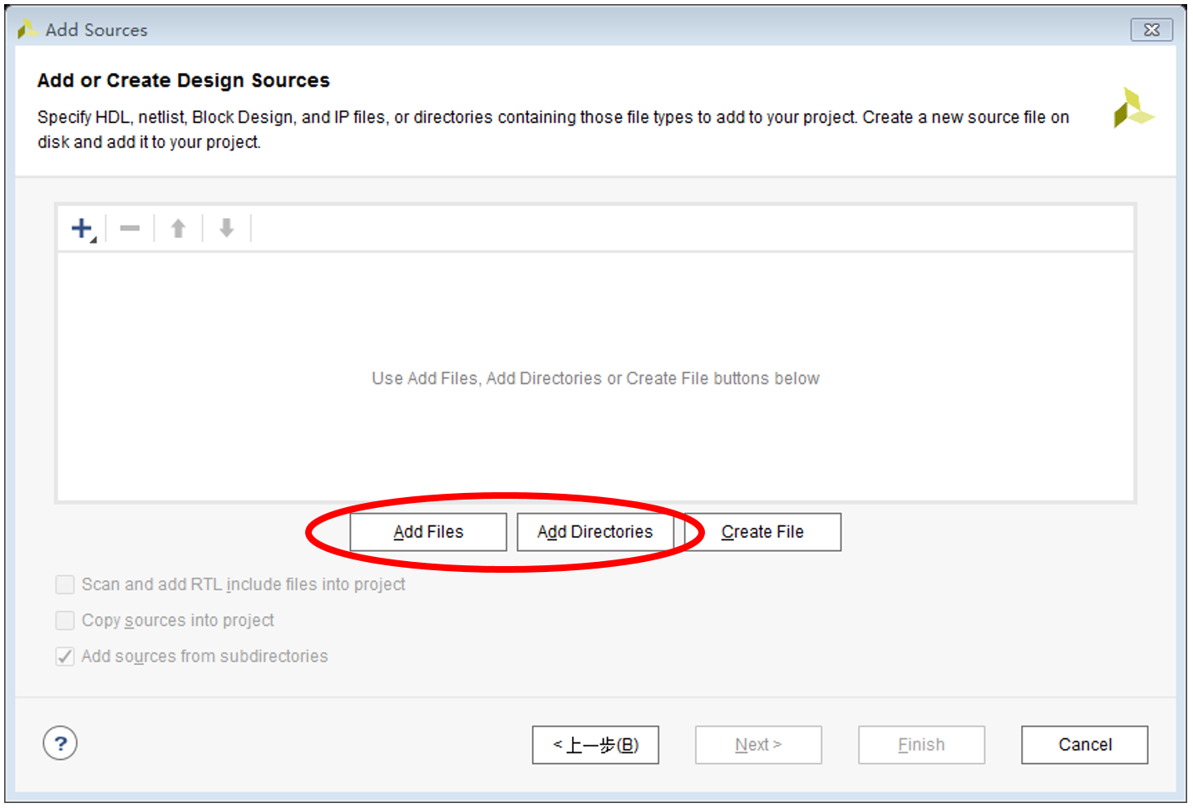Click the Create File button
Image resolution: width=1193 pixels, height=808 pixels.
click(x=762, y=532)
